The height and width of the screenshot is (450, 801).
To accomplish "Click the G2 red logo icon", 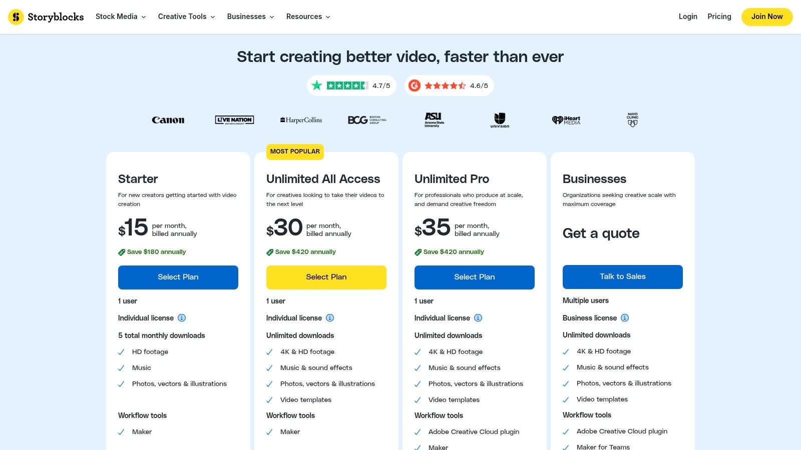I will (415, 85).
